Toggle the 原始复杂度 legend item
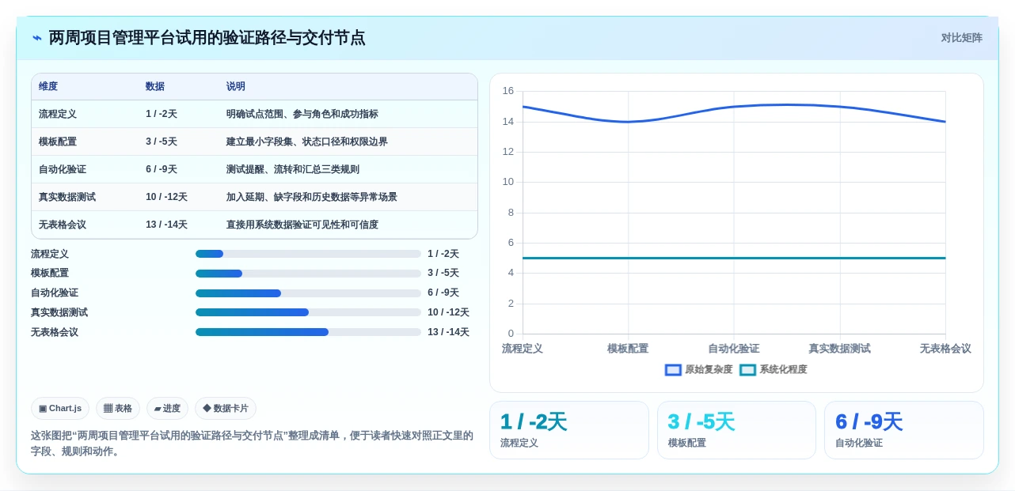The image size is (1015, 491). (699, 369)
